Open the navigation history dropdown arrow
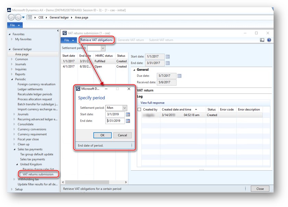The width and height of the screenshot is (288, 207). point(23,18)
